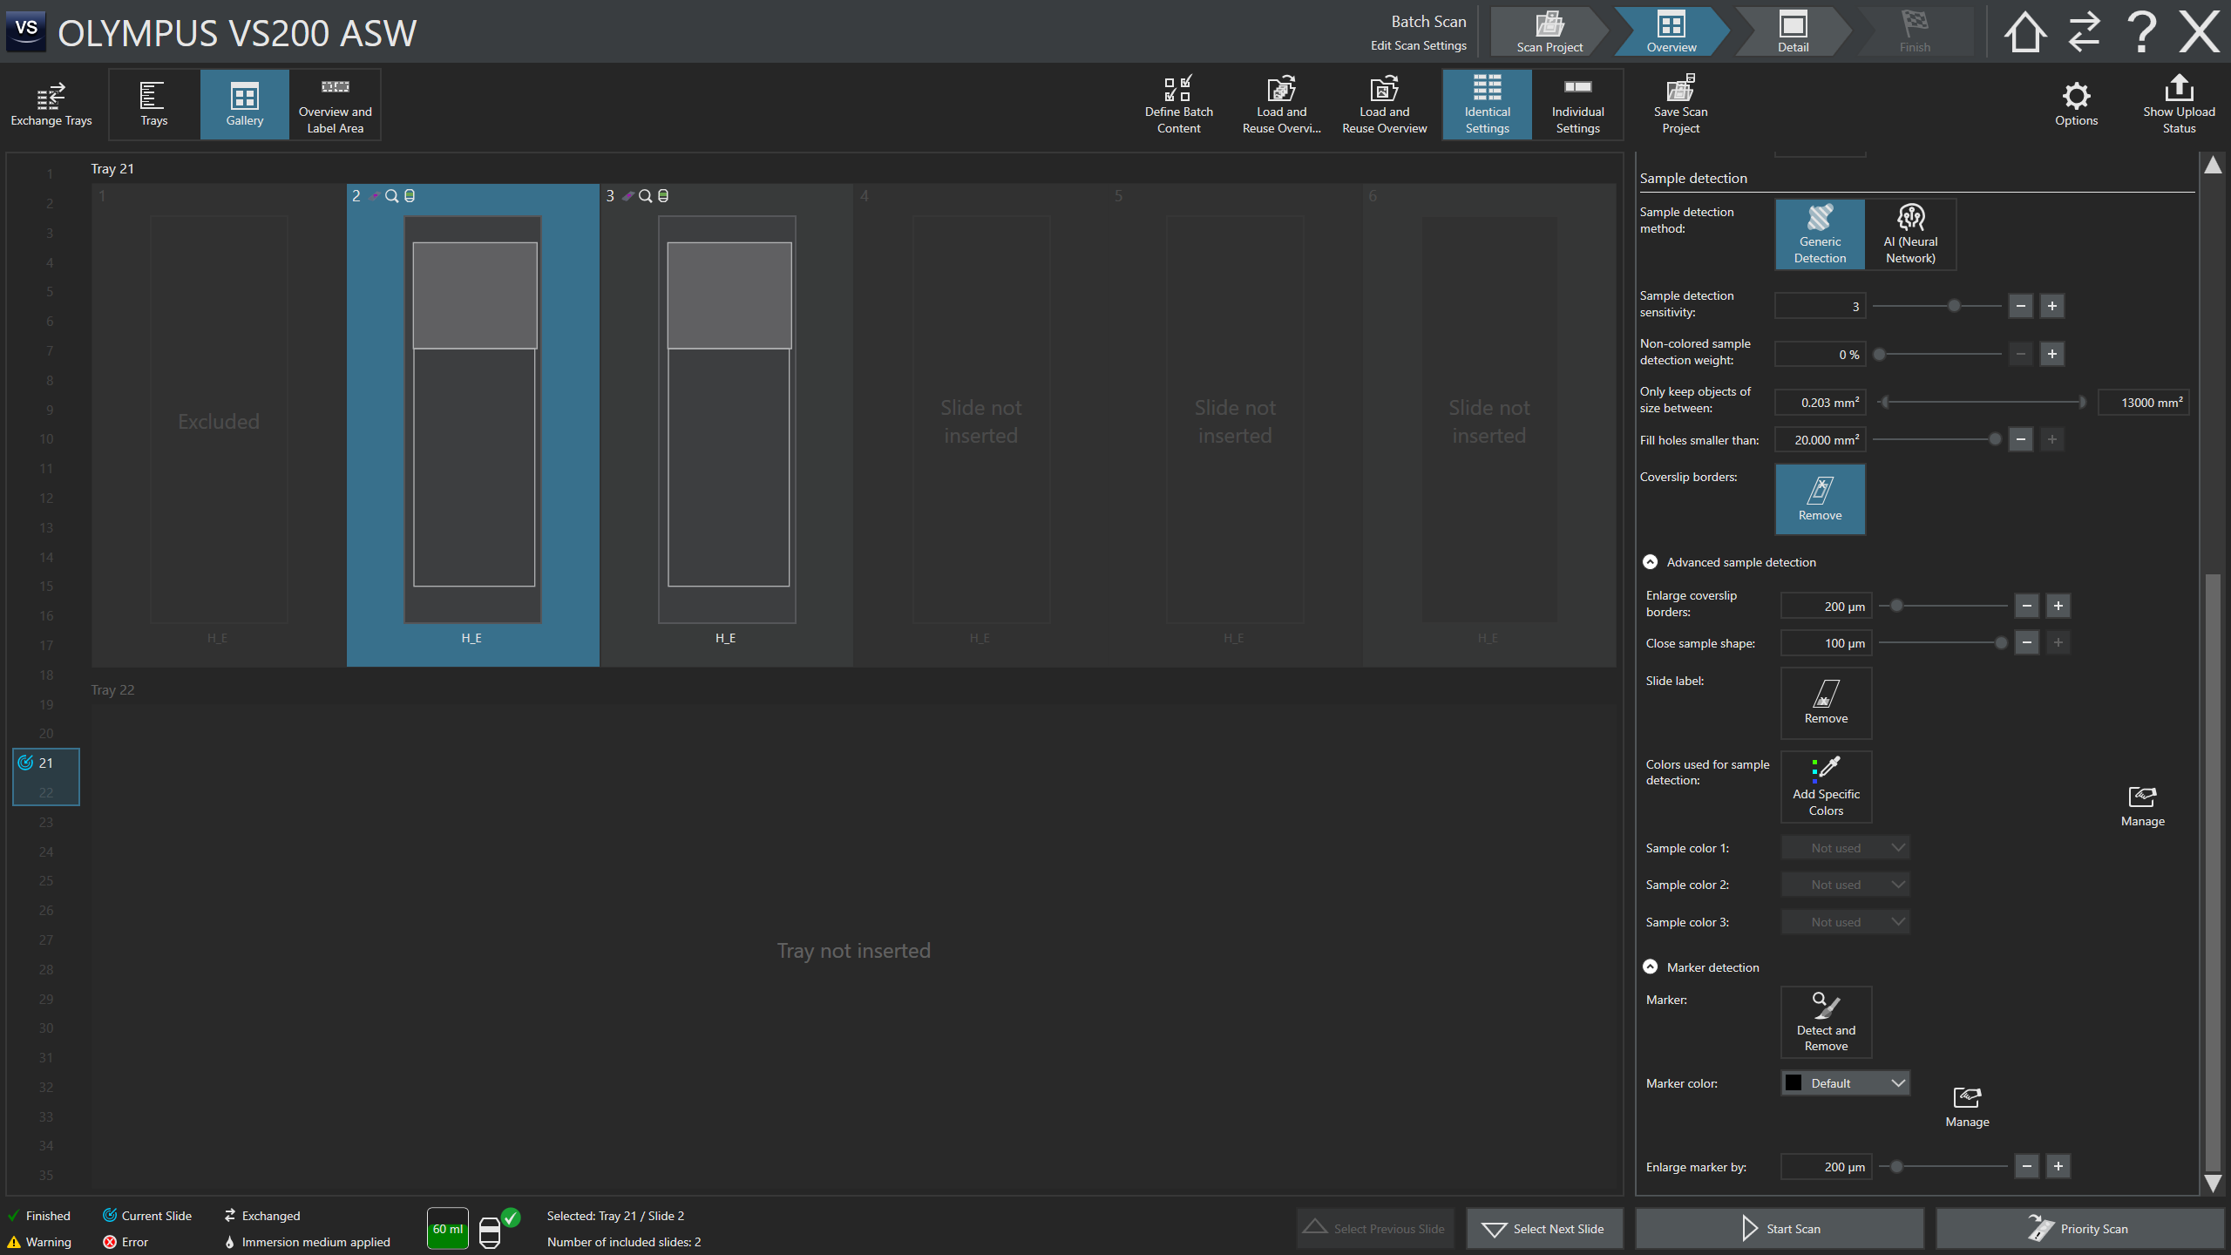The image size is (2231, 1255).
Task: Collapse the Marker detection section
Action: 1651,967
